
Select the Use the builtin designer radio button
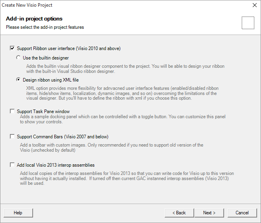coord(18,58)
